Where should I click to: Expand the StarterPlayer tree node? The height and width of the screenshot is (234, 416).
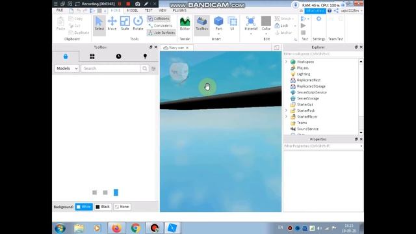click(286, 116)
